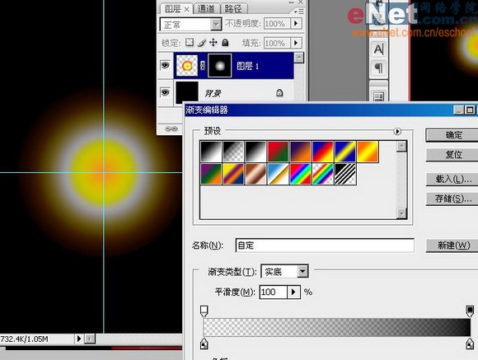Toggle lock image pixels brush icon
This screenshot has height=360, width=478.
201,42
